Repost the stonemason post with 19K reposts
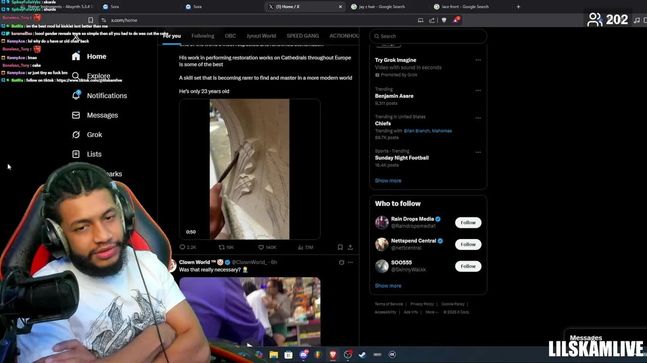Screen dimensions: 647x363 click(x=226, y=247)
